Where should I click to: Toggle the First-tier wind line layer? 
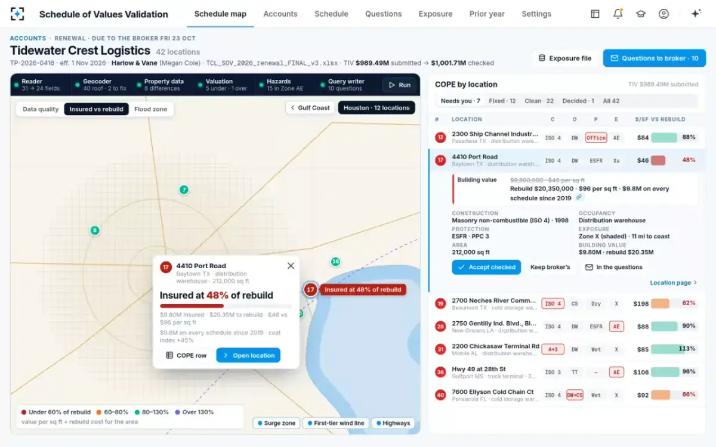[x=335, y=423]
